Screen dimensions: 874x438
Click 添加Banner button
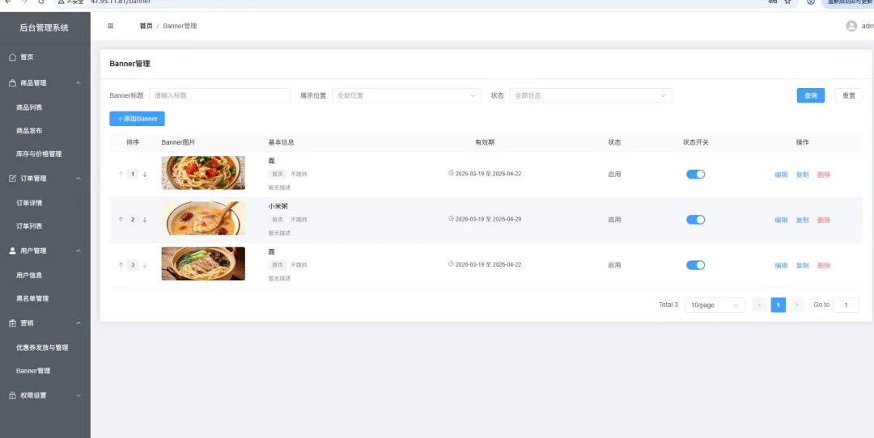click(x=137, y=119)
